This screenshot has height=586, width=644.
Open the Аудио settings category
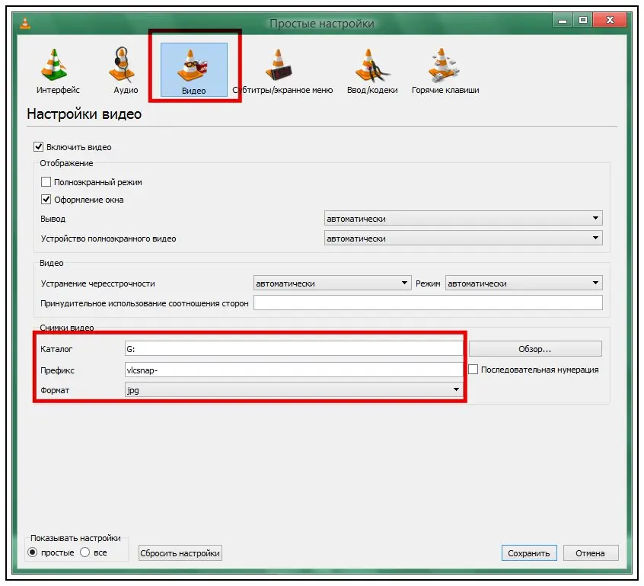(x=126, y=71)
